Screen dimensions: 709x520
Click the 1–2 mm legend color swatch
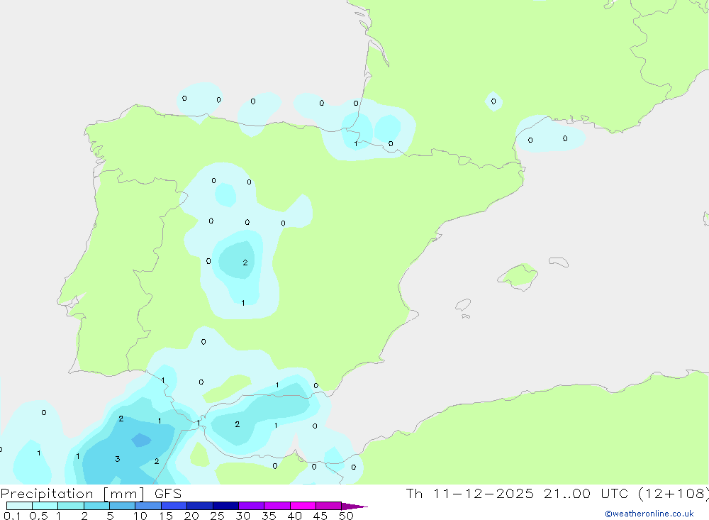71,506
